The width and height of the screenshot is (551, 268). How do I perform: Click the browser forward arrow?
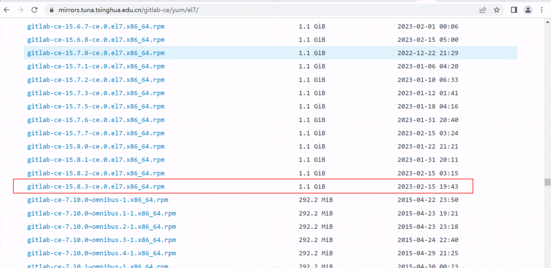point(20,10)
